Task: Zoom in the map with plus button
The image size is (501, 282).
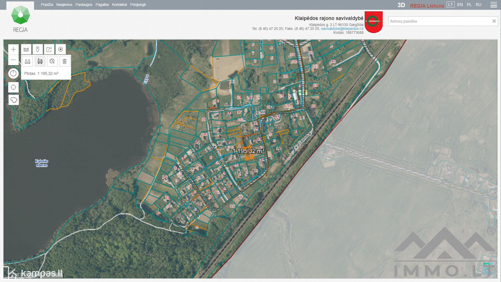Action: [13, 49]
